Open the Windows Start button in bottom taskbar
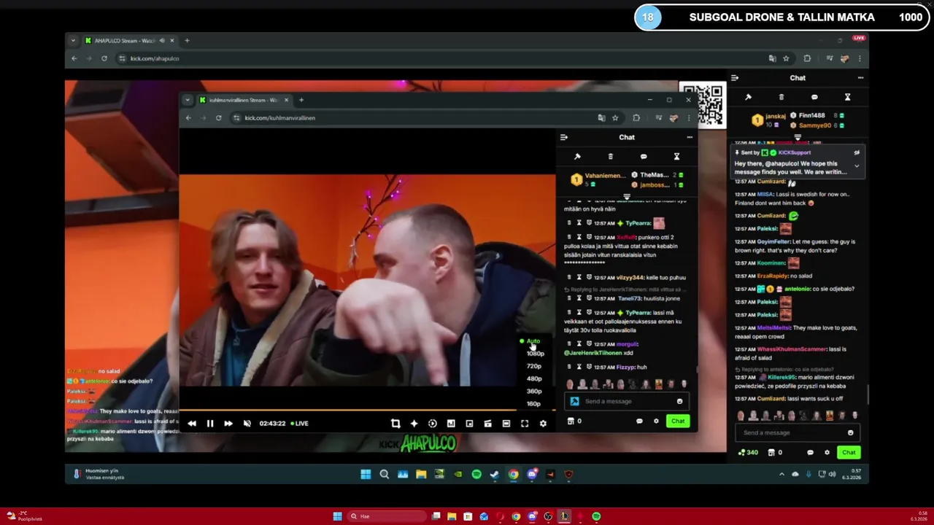934x525 pixels. coord(337,516)
